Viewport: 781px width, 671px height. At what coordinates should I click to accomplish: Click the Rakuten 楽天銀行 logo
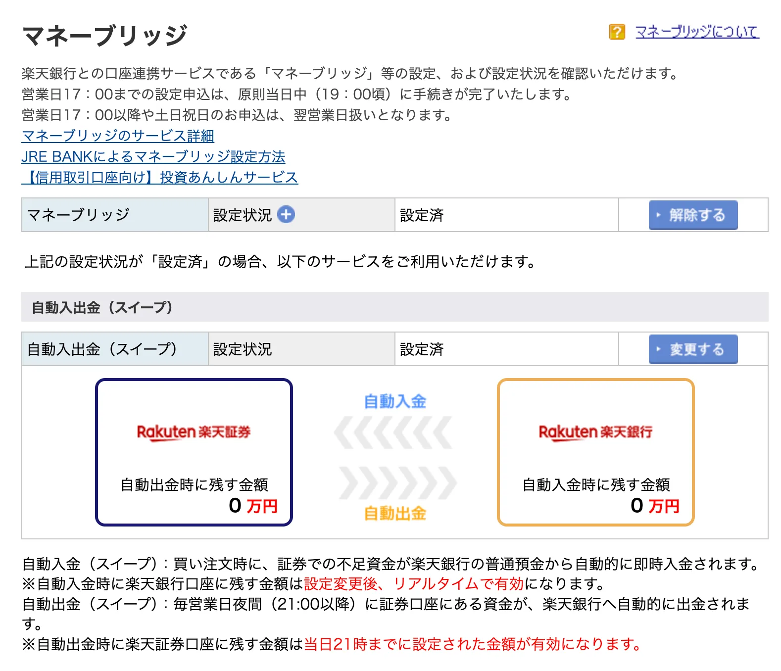[595, 432]
